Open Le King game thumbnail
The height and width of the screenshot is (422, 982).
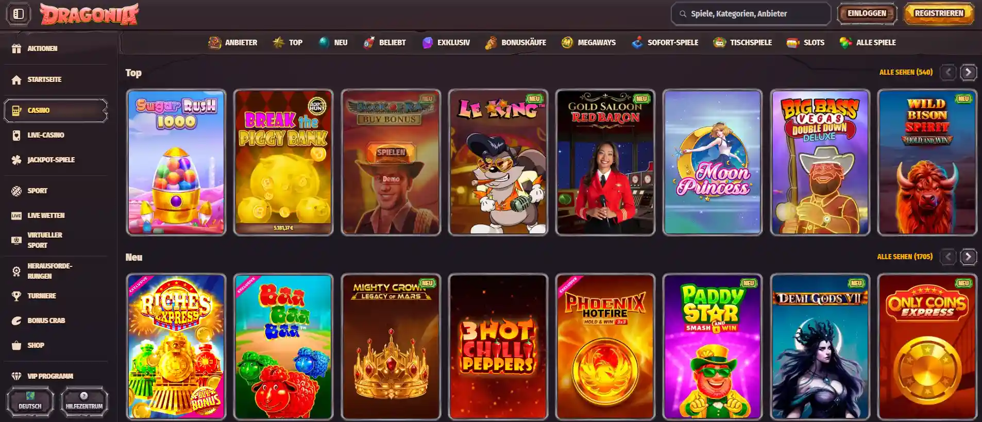click(x=498, y=162)
